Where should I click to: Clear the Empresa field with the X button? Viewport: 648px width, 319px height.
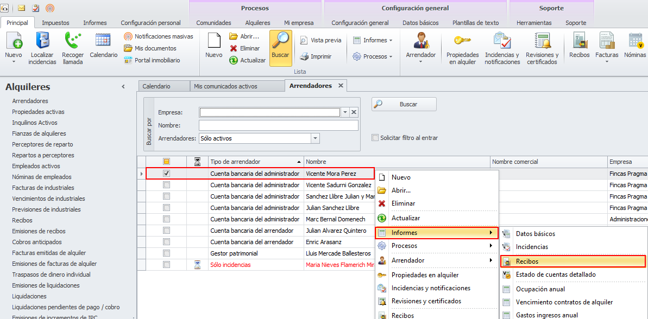tap(354, 112)
